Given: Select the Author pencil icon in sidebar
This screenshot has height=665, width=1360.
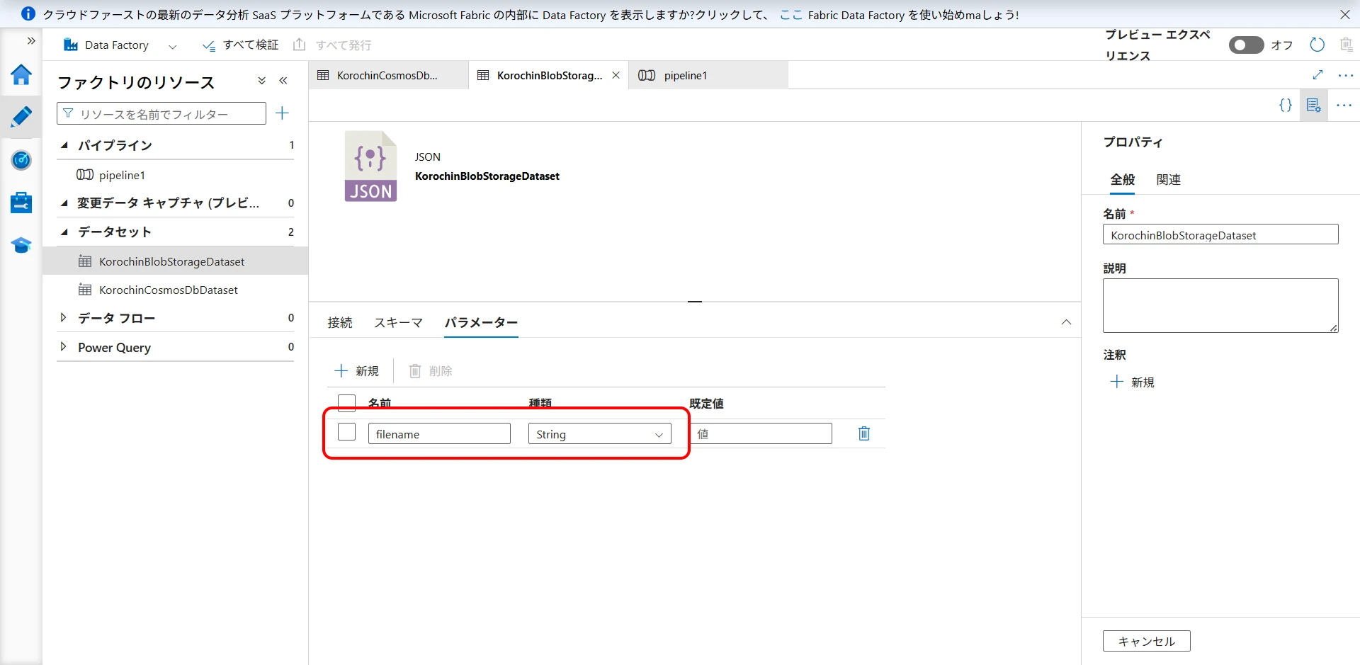Looking at the screenshot, I should [21, 117].
